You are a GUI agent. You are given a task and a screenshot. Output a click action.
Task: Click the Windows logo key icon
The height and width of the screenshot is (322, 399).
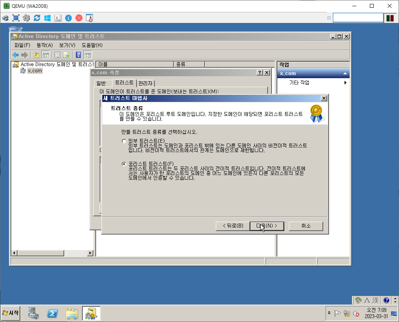pyautogui.click(x=47, y=18)
